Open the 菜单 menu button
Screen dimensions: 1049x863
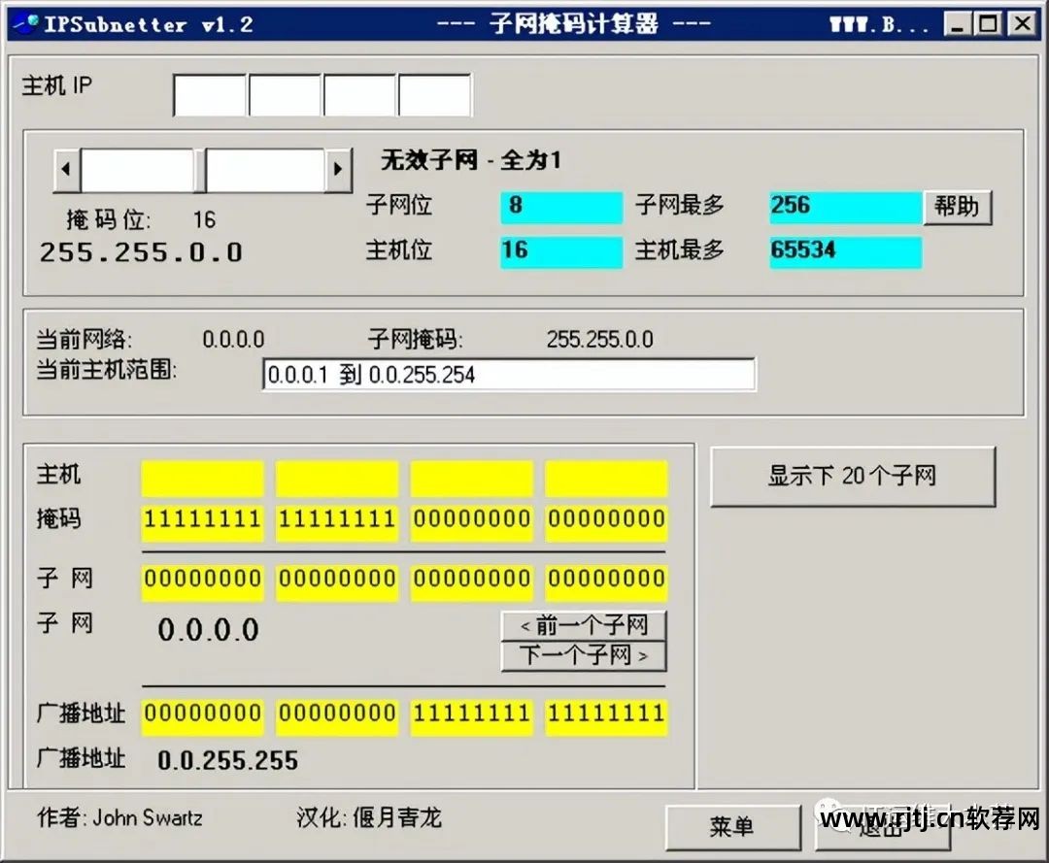point(731,826)
